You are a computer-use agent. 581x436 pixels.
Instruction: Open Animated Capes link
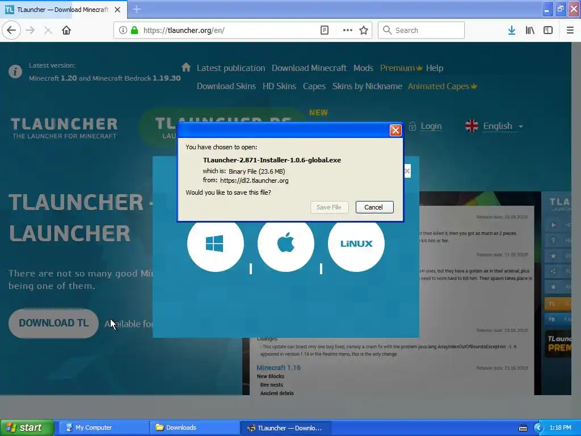coord(442,86)
